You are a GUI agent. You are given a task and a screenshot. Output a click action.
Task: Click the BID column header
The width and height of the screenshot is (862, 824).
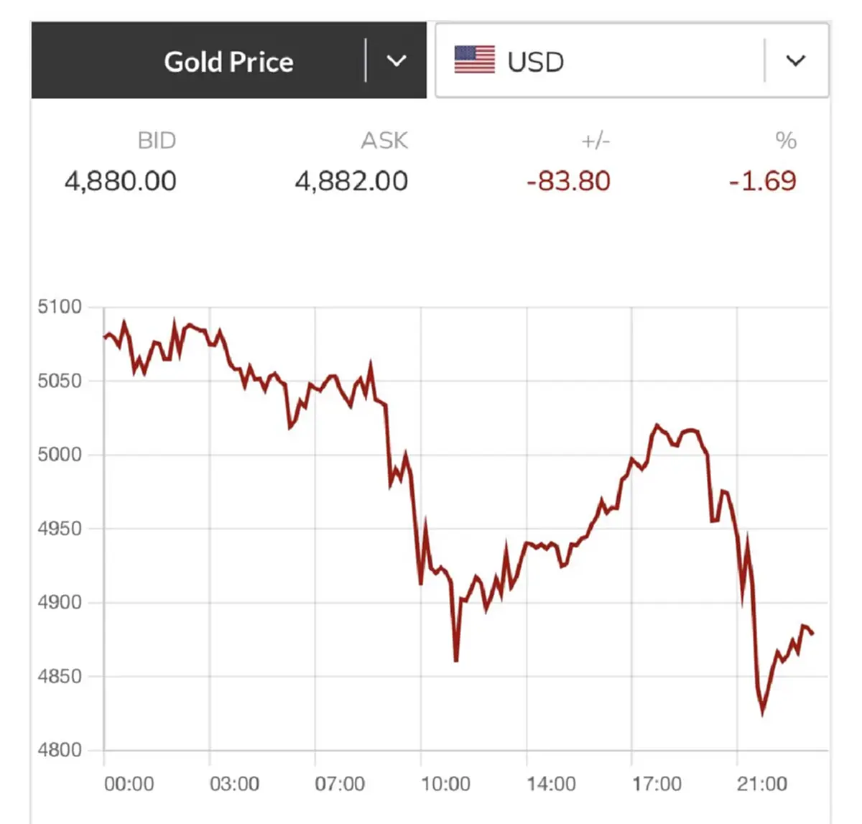pos(157,140)
